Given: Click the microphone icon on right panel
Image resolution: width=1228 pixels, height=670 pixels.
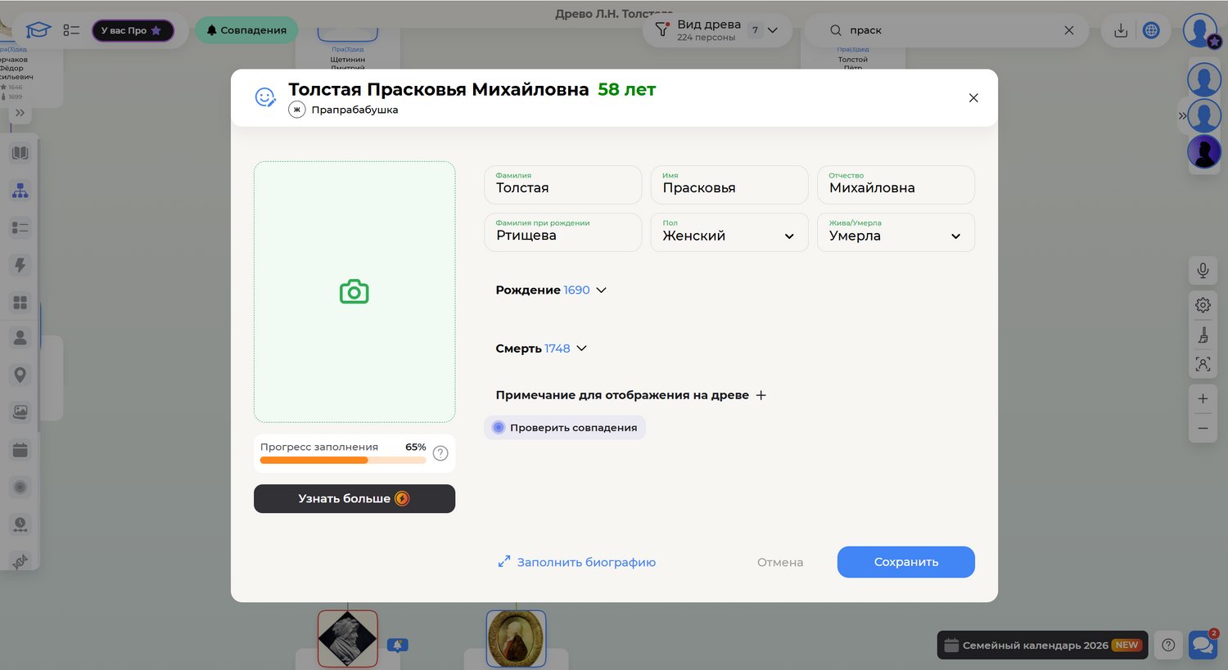Looking at the screenshot, I should coord(1203,271).
